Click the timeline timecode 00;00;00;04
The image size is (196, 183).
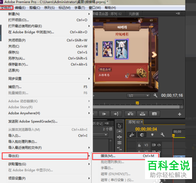pyautogui.click(x=146, y=129)
